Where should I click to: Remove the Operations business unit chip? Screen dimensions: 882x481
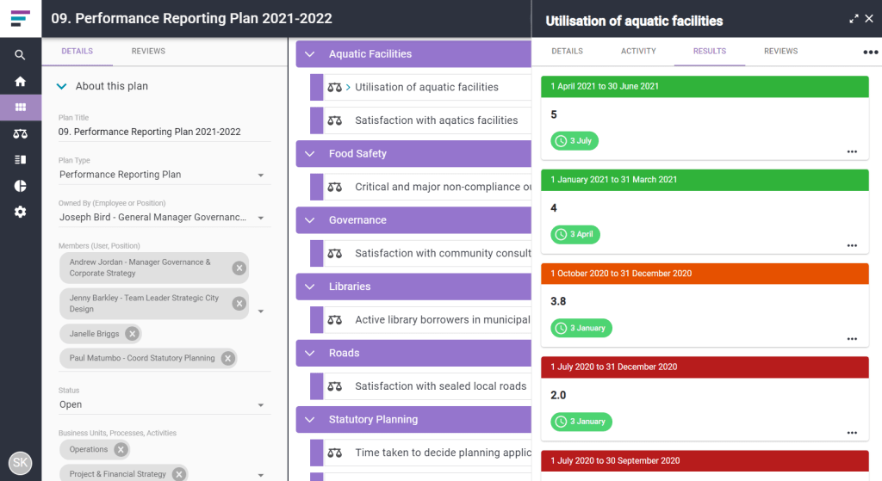(121, 449)
